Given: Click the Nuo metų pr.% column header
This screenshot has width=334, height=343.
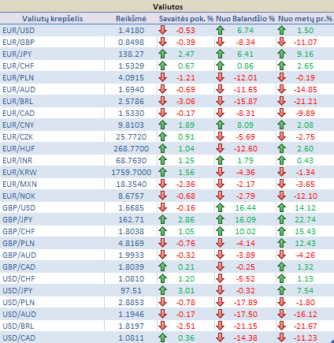Looking at the screenshot, I should 305,19.
